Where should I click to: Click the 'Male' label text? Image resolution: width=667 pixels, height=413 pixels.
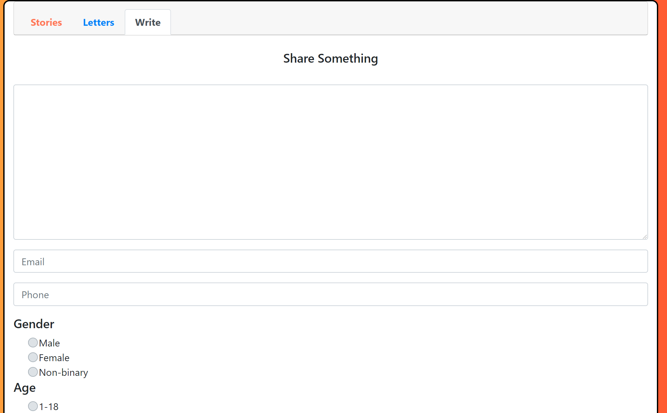[49, 343]
